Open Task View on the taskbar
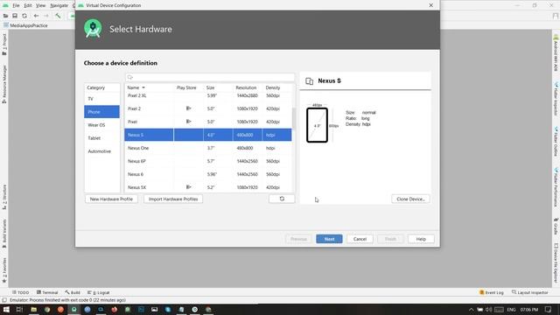The width and height of the screenshot is (560, 315). point(19,309)
